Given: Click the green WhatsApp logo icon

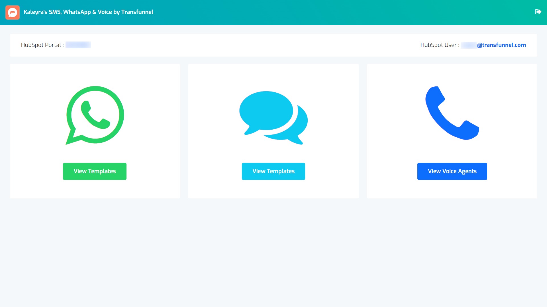Looking at the screenshot, I should point(95,115).
